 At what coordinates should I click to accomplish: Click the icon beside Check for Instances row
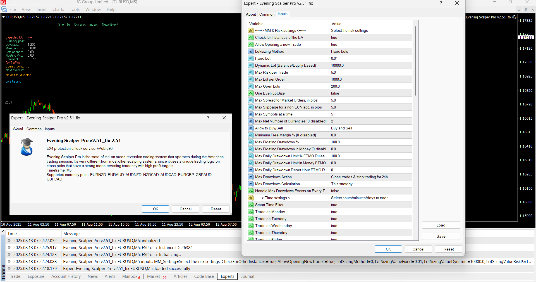click(251, 38)
